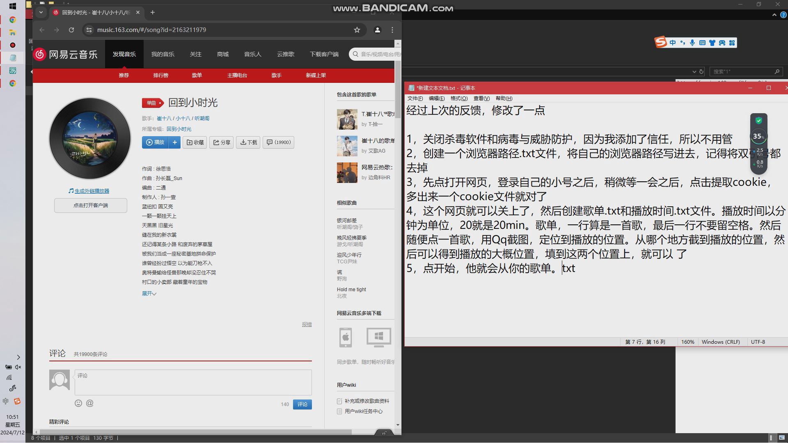Click the 收藏 button
This screenshot has height=443, width=788.
[195, 142]
